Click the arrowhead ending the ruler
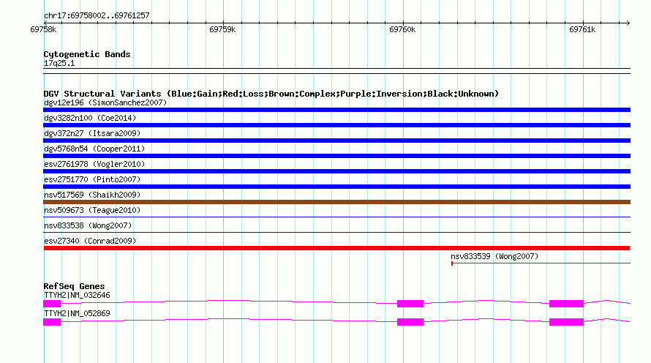Image resolution: width=651 pixels, height=363 pixels. 628,23
